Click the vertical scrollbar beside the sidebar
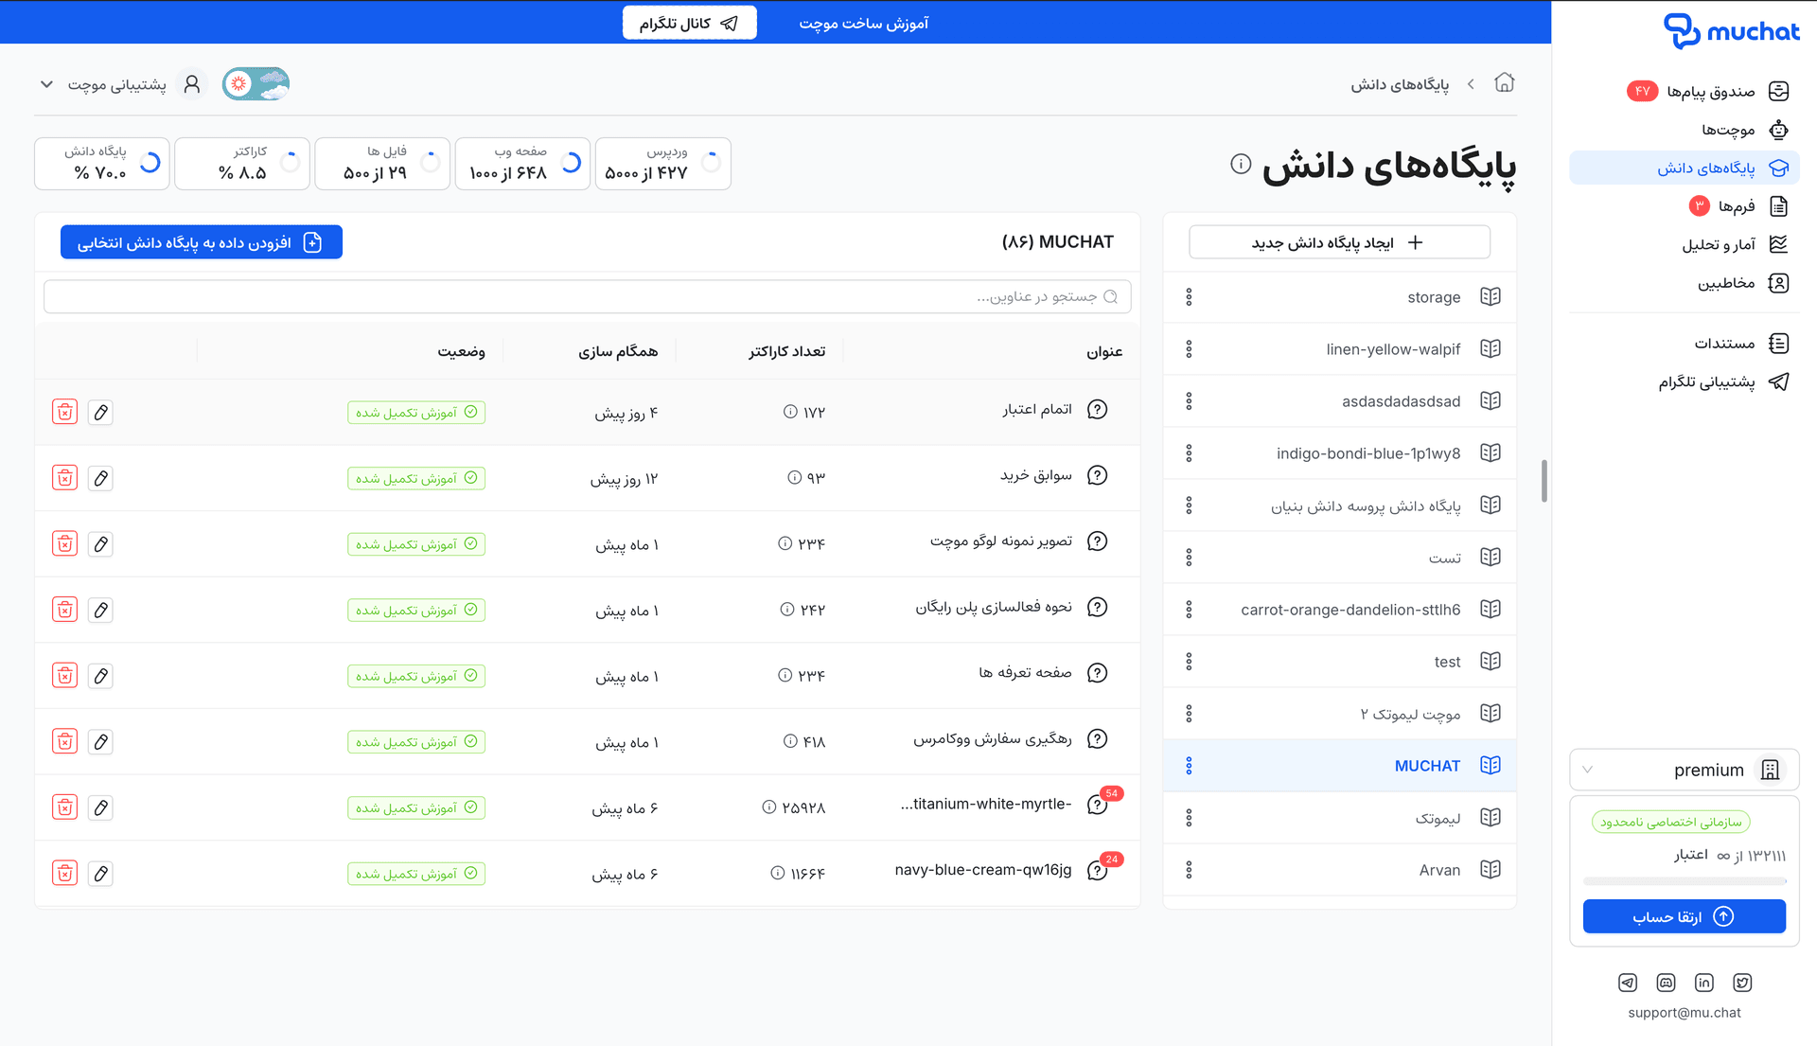This screenshot has height=1046, width=1817. click(1544, 481)
